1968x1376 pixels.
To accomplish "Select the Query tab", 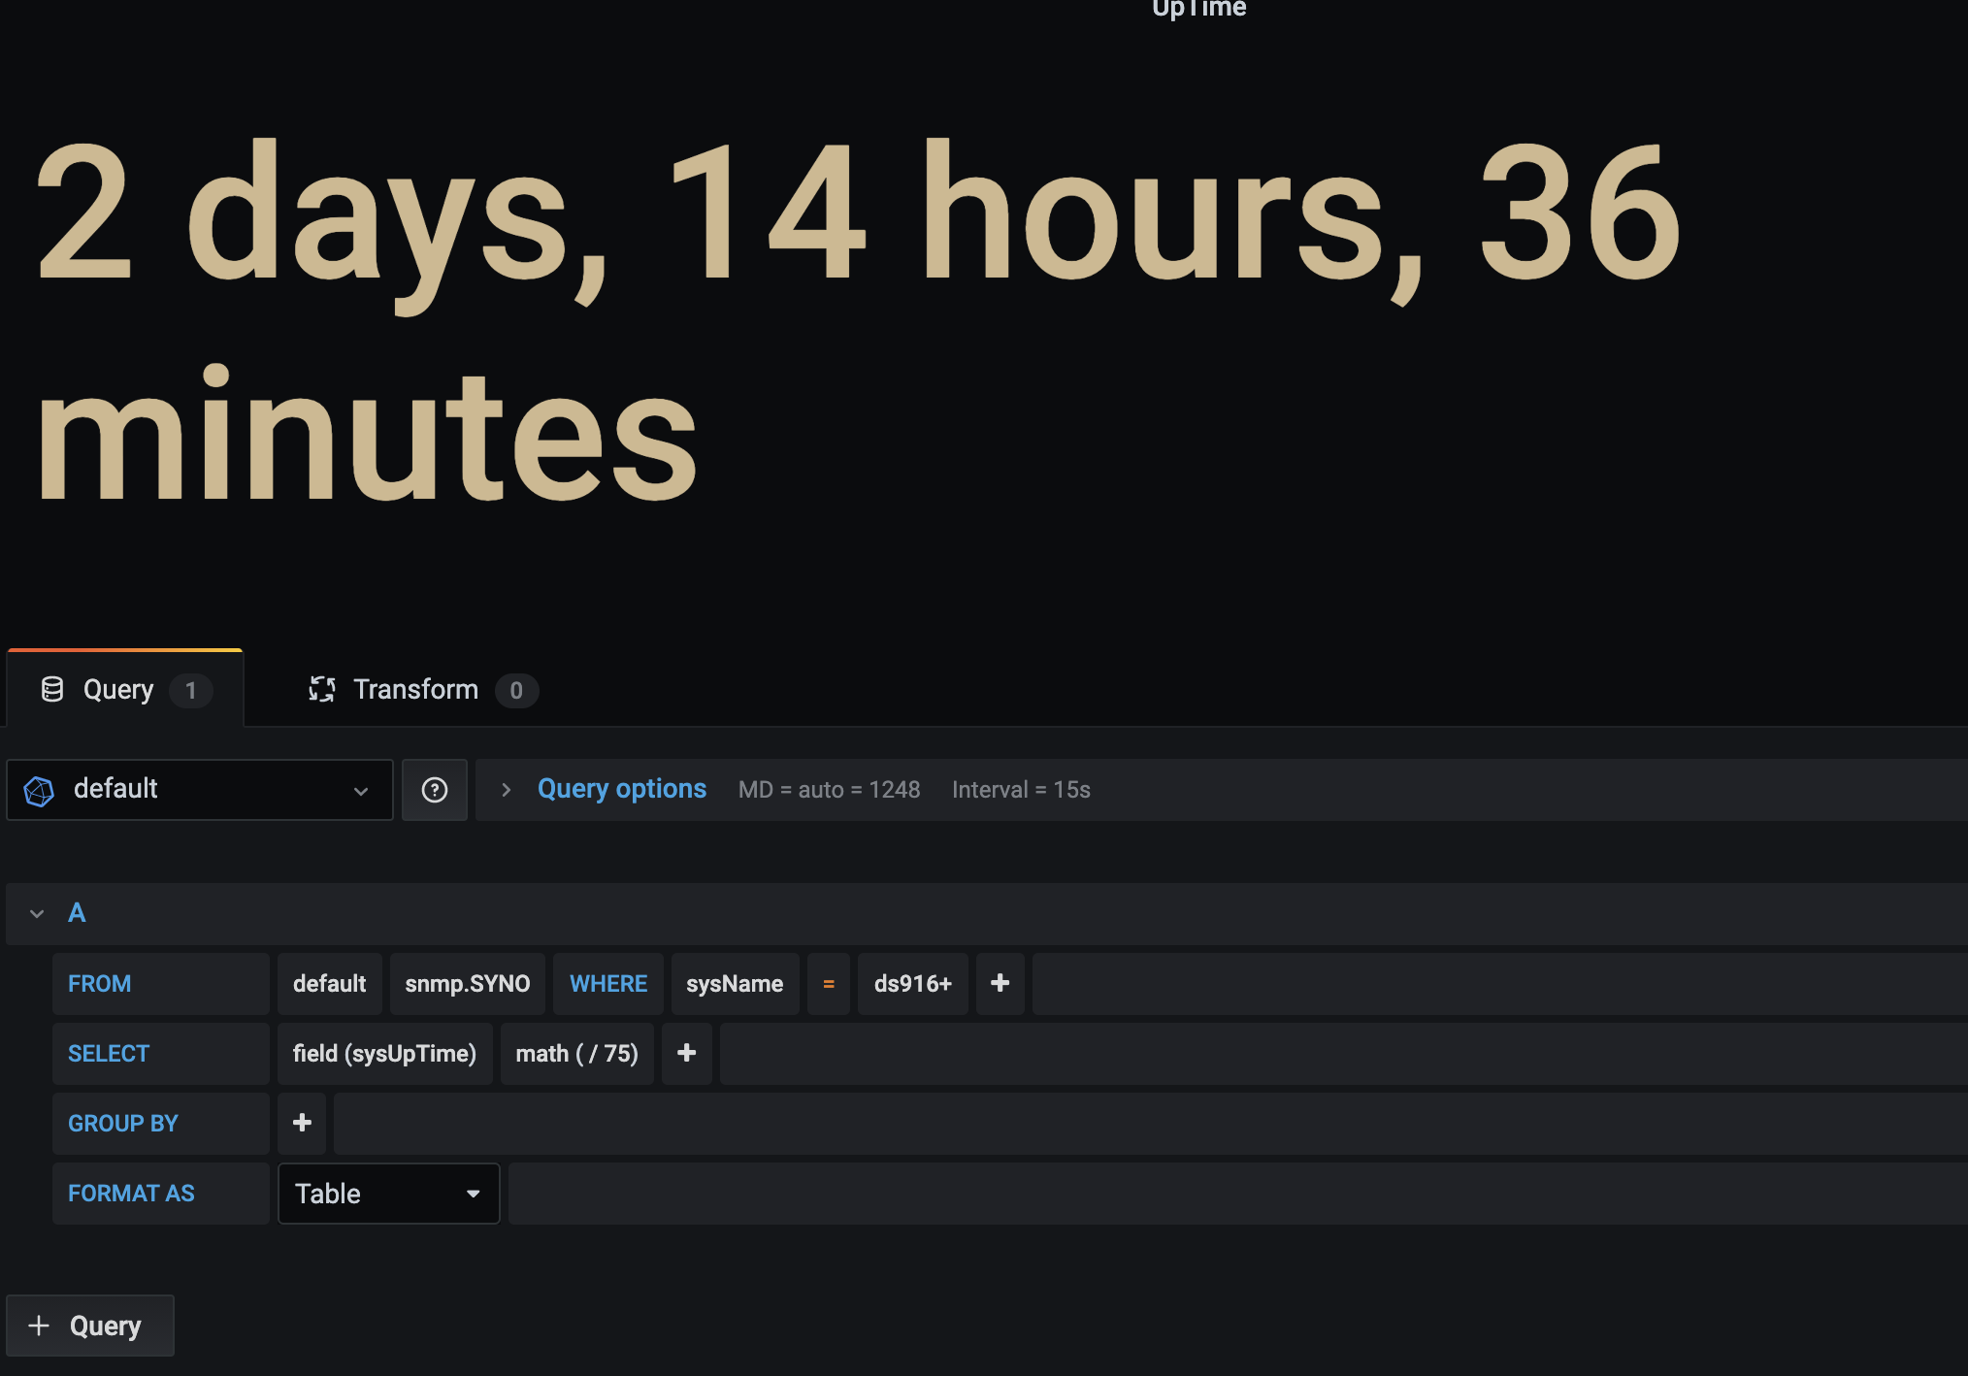I will click(x=125, y=690).
